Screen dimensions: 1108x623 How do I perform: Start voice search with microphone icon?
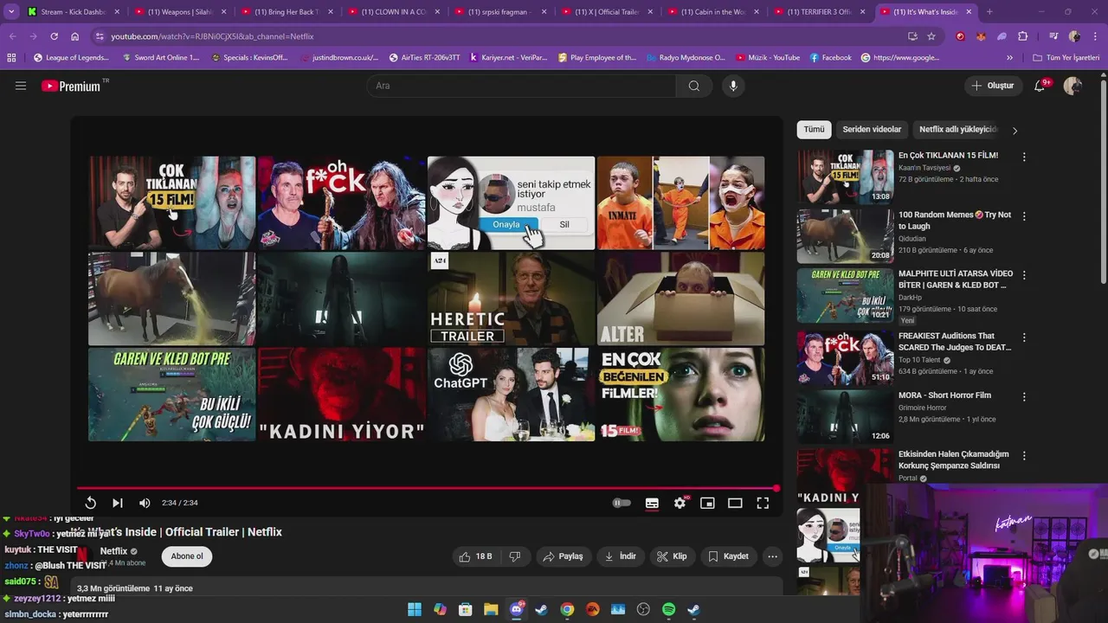[x=733, y=86]
